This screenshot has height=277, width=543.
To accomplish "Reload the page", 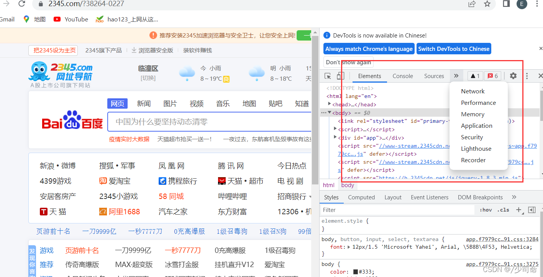I will point(21,3).
